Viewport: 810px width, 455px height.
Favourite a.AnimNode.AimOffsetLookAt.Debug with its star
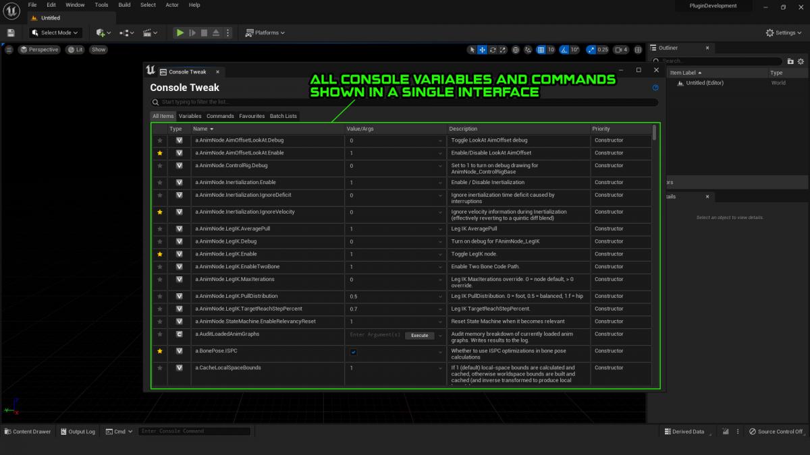pos(160,140)
